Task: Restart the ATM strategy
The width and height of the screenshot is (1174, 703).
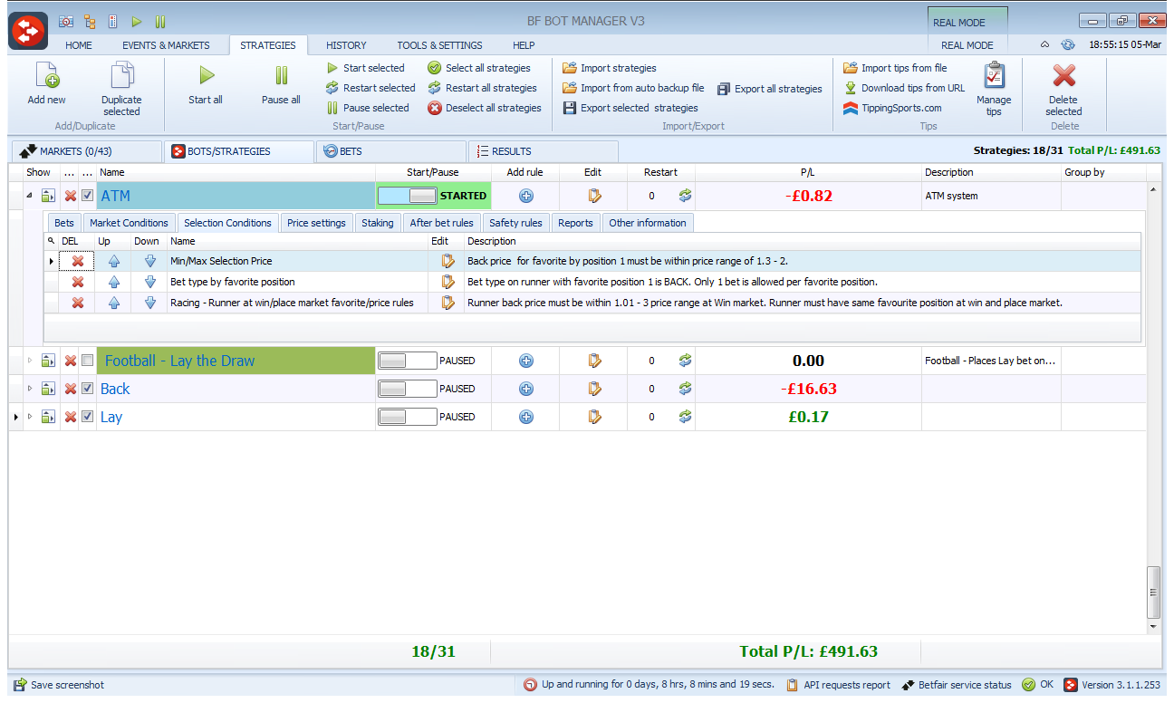Action: point(685,196)
